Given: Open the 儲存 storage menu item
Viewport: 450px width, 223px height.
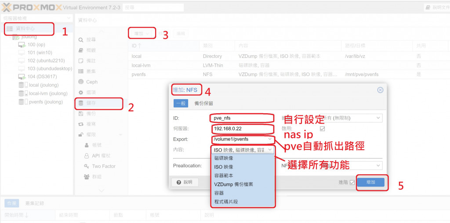Looking at the screenshot, I should click(x=98, y=103).
